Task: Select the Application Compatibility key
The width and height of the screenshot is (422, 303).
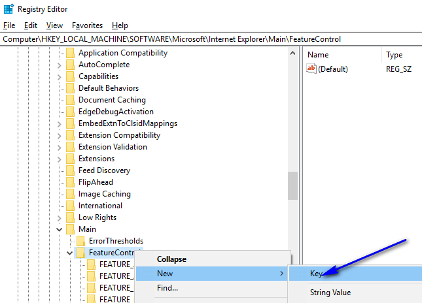Action: point(123,53)
